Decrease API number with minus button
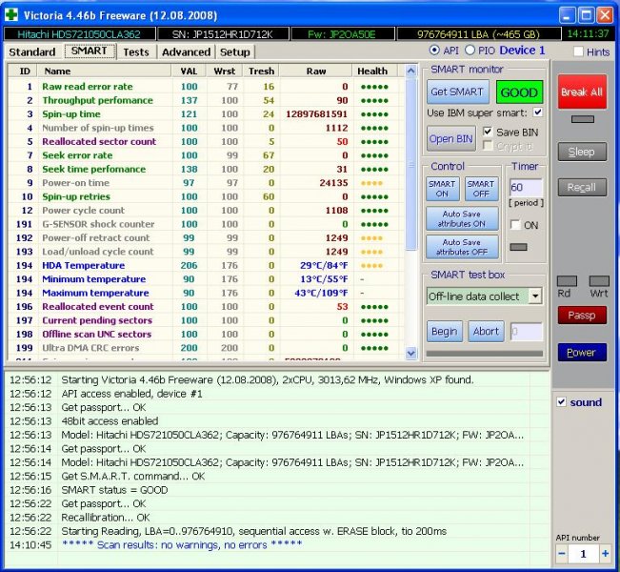 (x=562, y=553)
